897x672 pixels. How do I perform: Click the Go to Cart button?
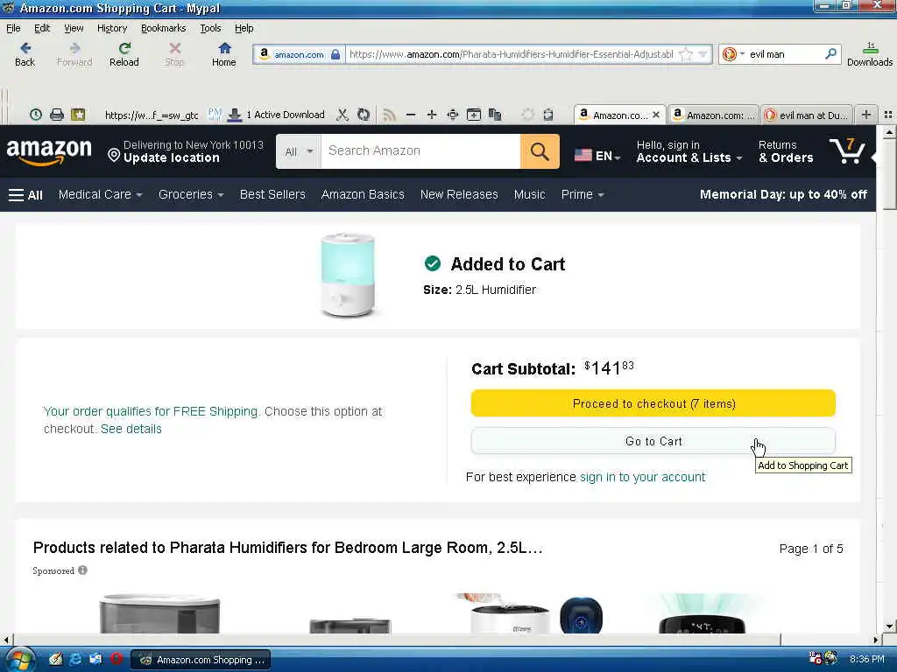tap(653, 441)
